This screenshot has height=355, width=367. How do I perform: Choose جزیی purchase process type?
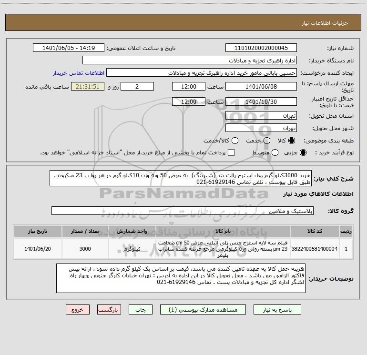pyautogui.click(x=303, y=152)
